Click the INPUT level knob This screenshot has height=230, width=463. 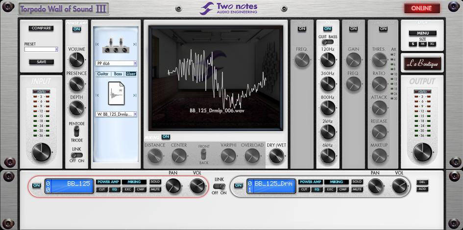(41, 152)
